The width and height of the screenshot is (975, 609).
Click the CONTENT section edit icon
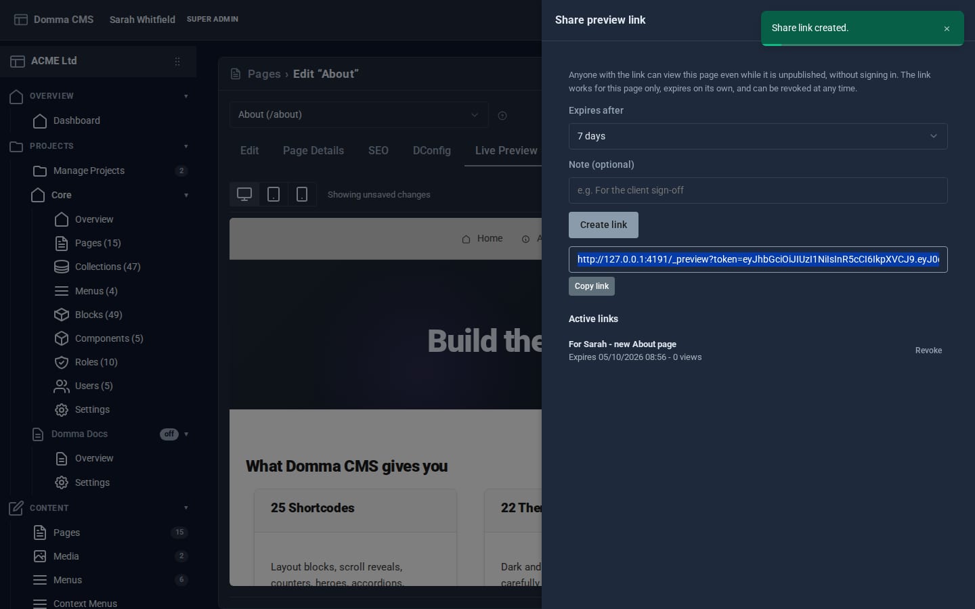[16, 508]
